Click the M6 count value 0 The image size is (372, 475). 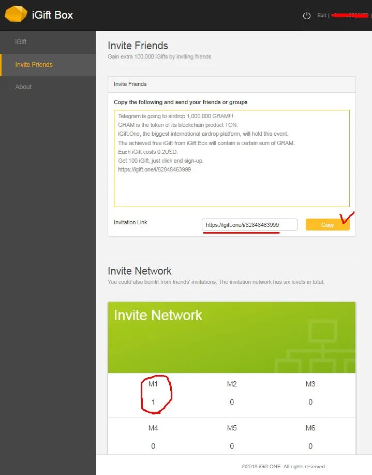[x=310, y=446]
